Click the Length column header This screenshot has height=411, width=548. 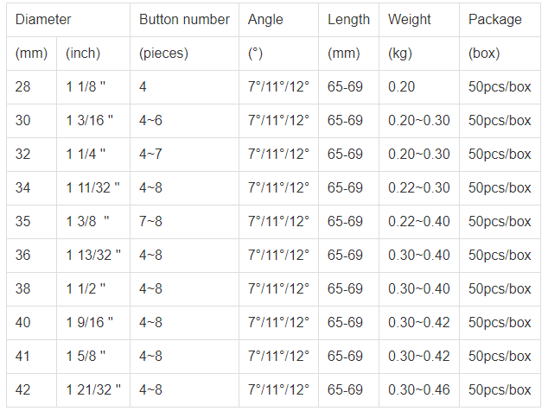click(x=348, y=20)
